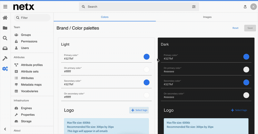The height and width of the screenshot is (134, 258).
Task: Open advanced search filter options
Action: (194, 7)
